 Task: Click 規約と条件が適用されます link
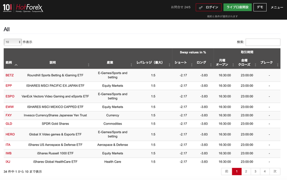point(222,16)
